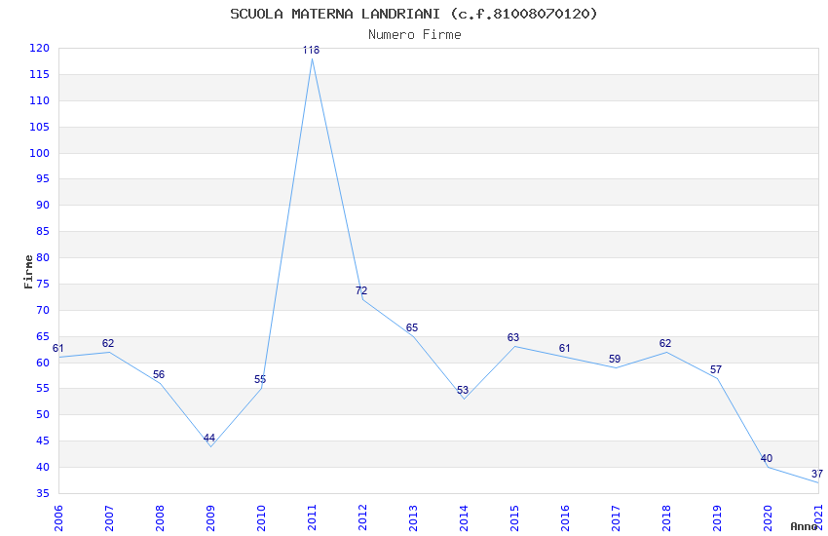
Task: Select the 62 data point label for 2007
Action: tap(108, 344)
